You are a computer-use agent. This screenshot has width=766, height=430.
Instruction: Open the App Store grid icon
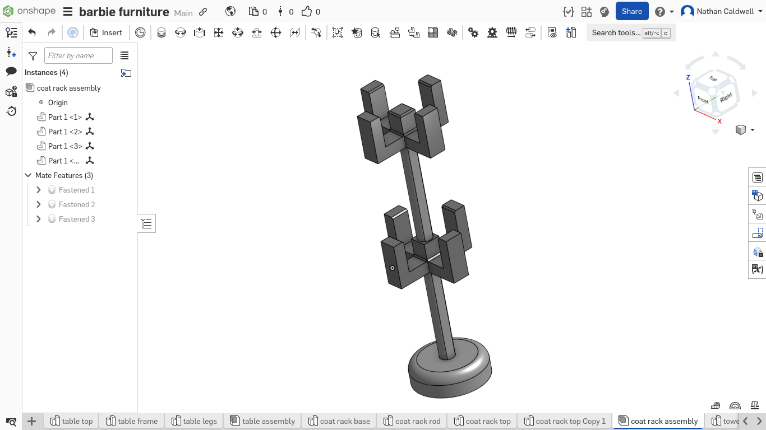(x=587, y=11)
